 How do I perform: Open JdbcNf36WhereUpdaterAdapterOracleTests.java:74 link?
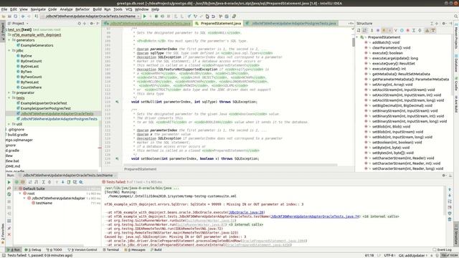(x=315, y=216)
